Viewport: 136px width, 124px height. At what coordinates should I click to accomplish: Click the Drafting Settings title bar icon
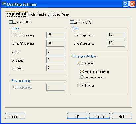point(4,4)
